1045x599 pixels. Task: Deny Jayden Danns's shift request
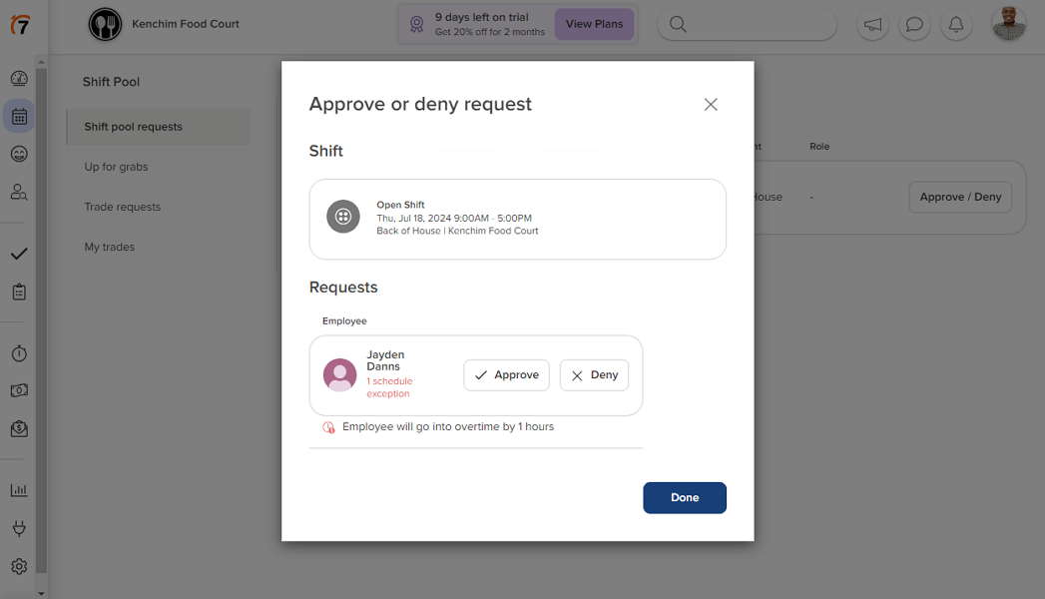(x=594, y=374)
